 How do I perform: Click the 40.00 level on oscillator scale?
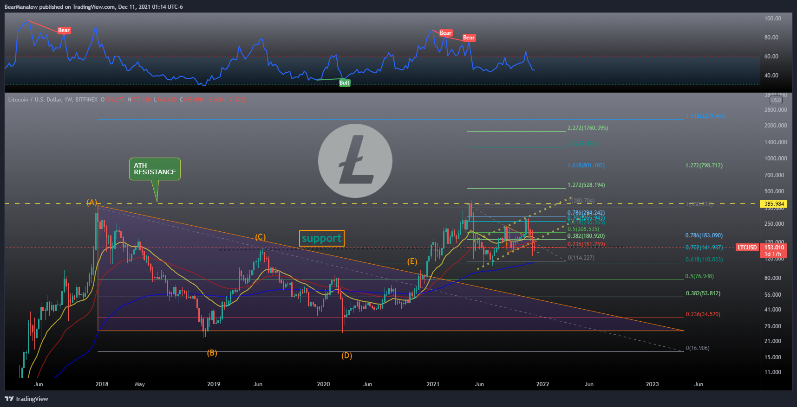click(x=771, y=76)
